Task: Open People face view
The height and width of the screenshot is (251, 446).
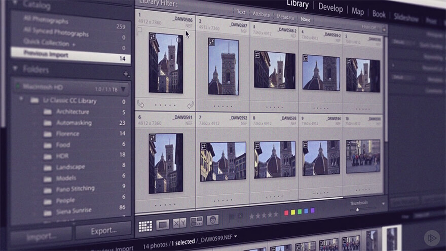Action: 213,220
